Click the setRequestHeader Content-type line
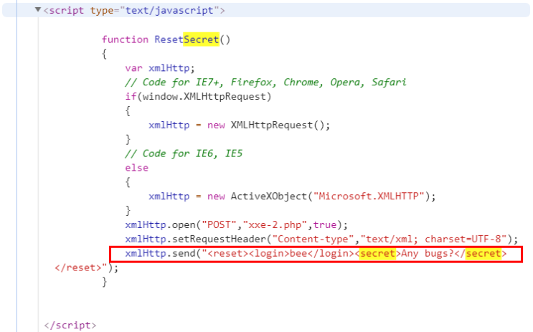The width and height of the screenshot is (533, 332). 321,239
